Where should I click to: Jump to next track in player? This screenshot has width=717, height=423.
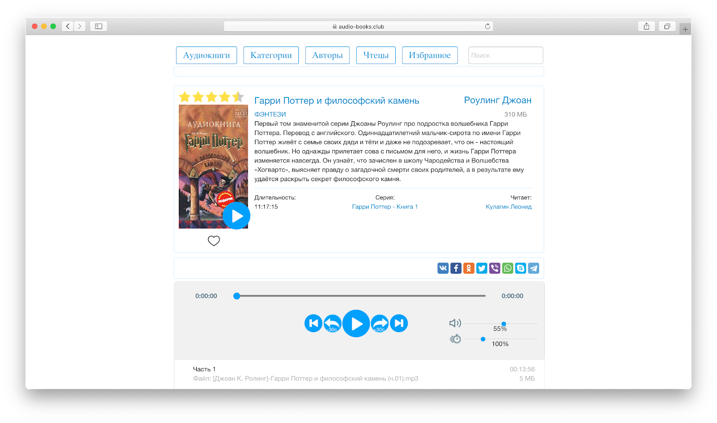[x=399, y=323]
